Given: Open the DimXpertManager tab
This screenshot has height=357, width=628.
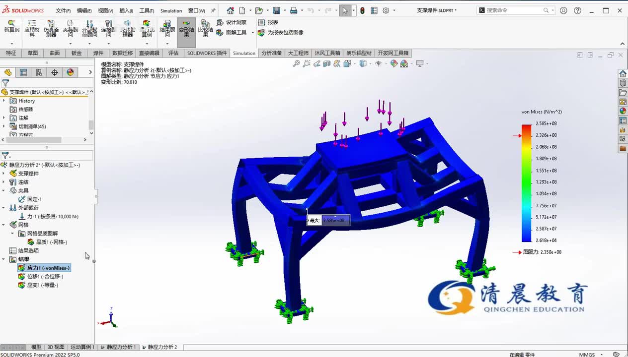Looking at the screenshot, I should [x=55, y=72].
